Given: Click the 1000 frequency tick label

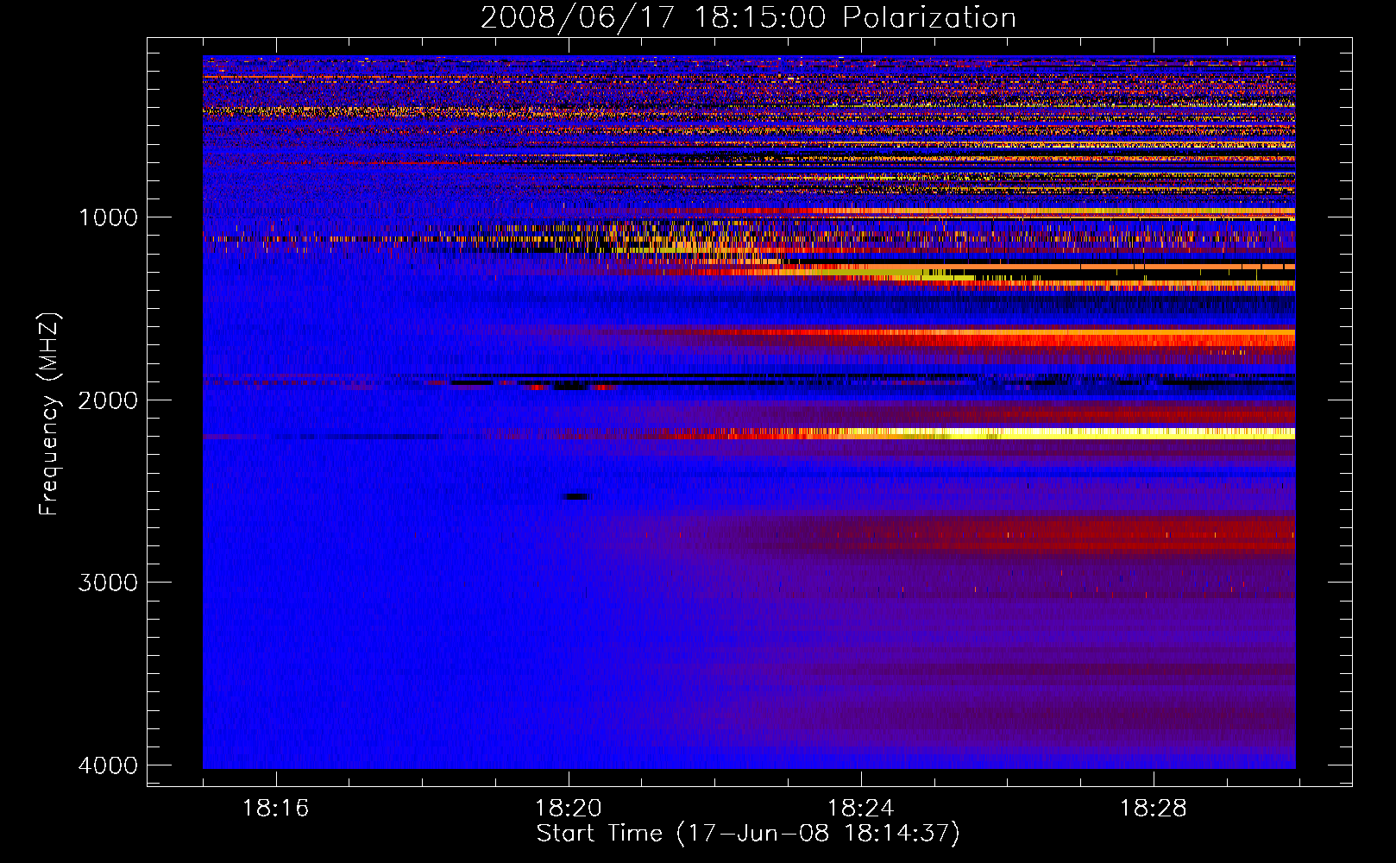Looking at the screenshot, I should [x=108, y=217].
